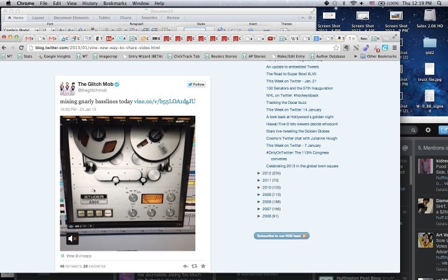Open the vine.co/v/b55LOA1dgJU link
The height and width of the screenshot is (280, 448).
coord(165,101)
